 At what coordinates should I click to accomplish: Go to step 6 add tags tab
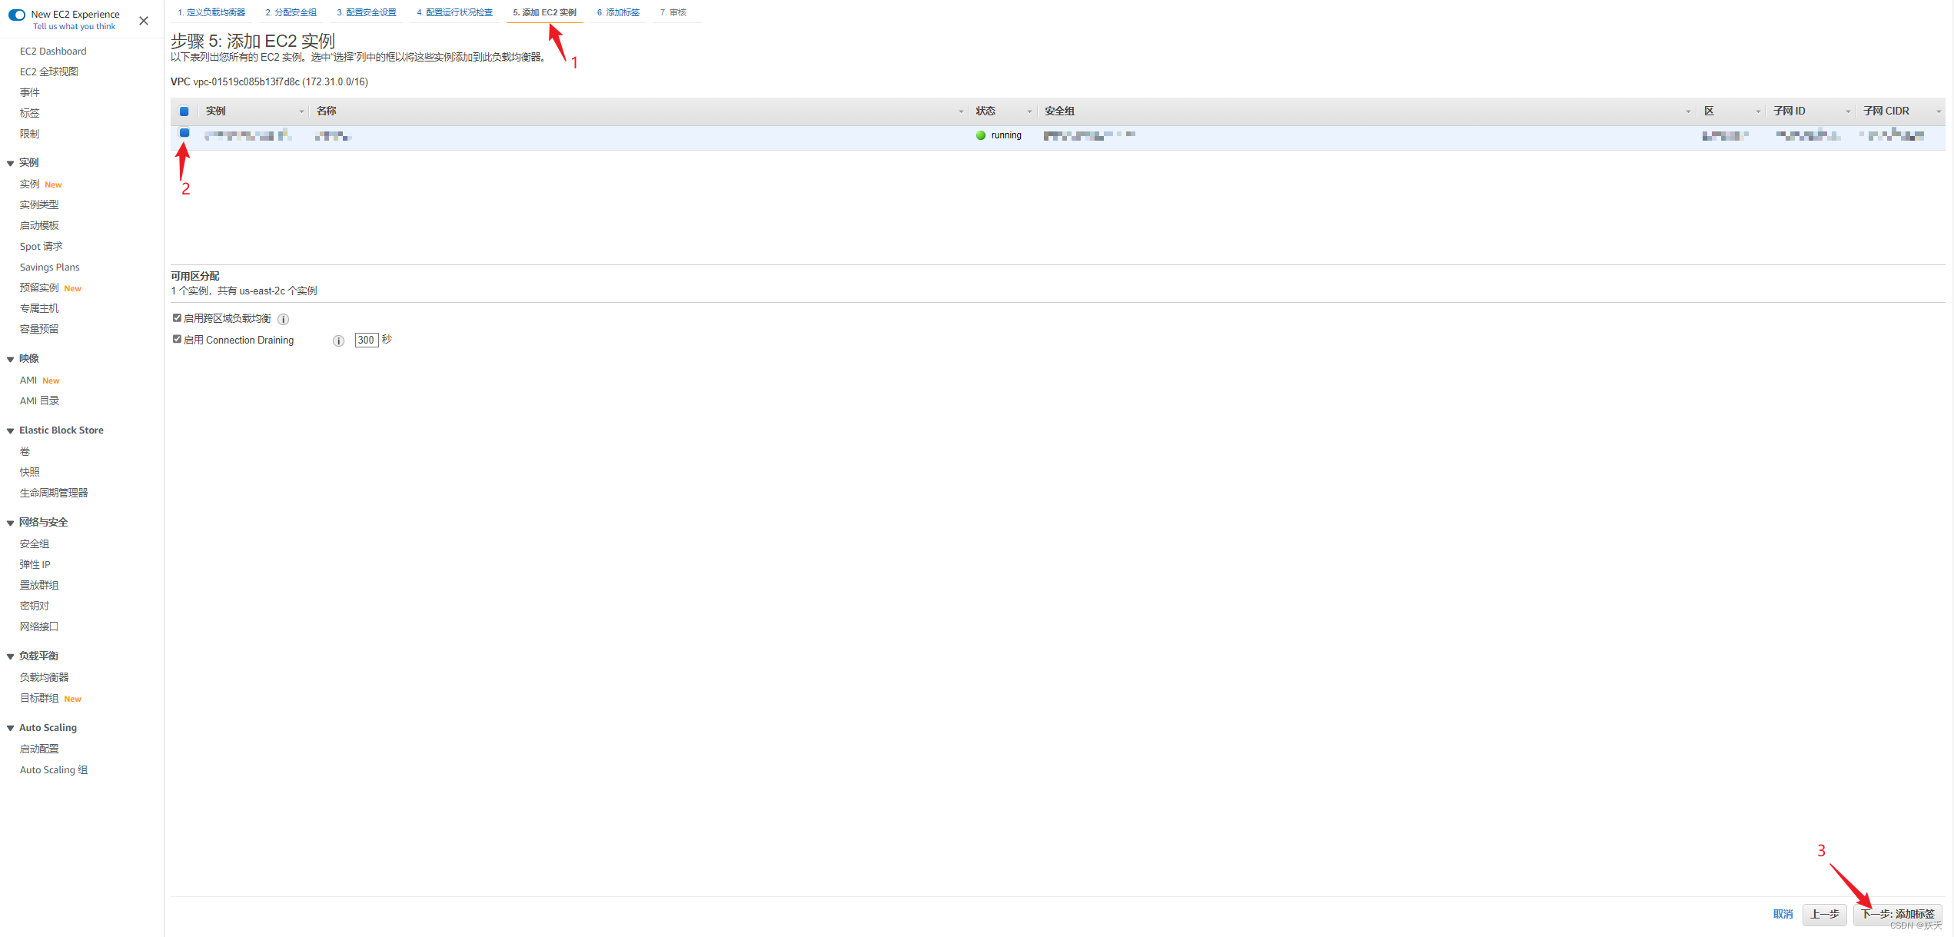coord(618,12)
